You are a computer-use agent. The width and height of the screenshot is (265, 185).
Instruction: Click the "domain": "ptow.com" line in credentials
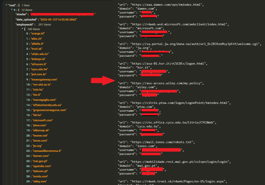click(x=137, y=107)
